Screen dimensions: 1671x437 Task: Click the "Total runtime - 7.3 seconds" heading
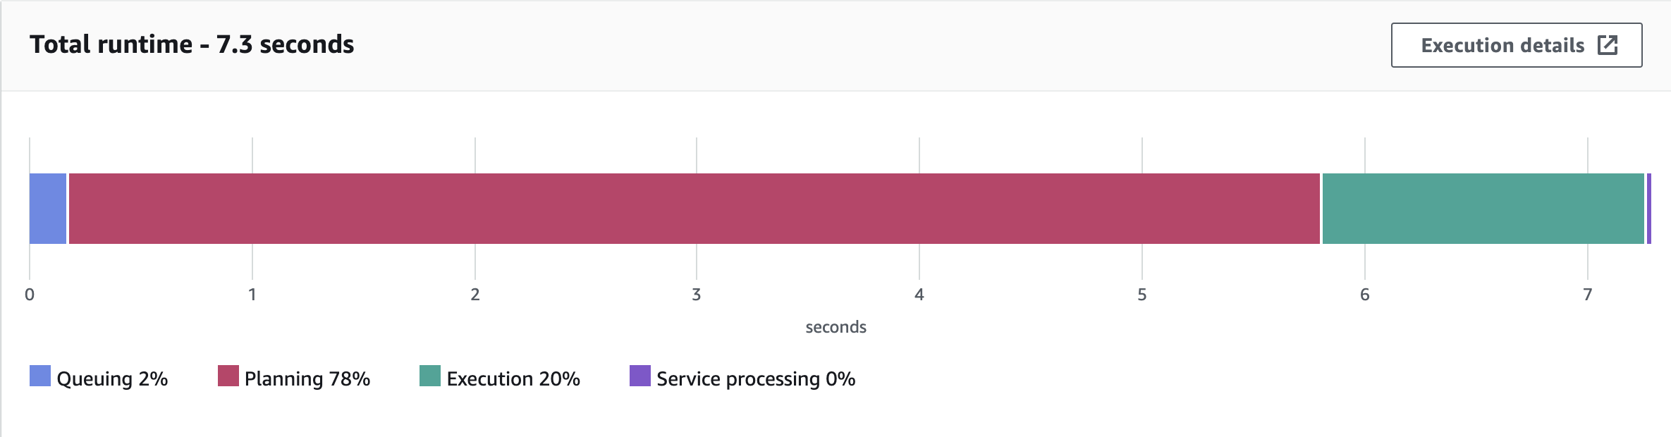click(192, 44)
